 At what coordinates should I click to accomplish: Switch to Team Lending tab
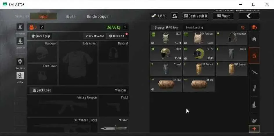pyautogui.click(x=194, y=28)
